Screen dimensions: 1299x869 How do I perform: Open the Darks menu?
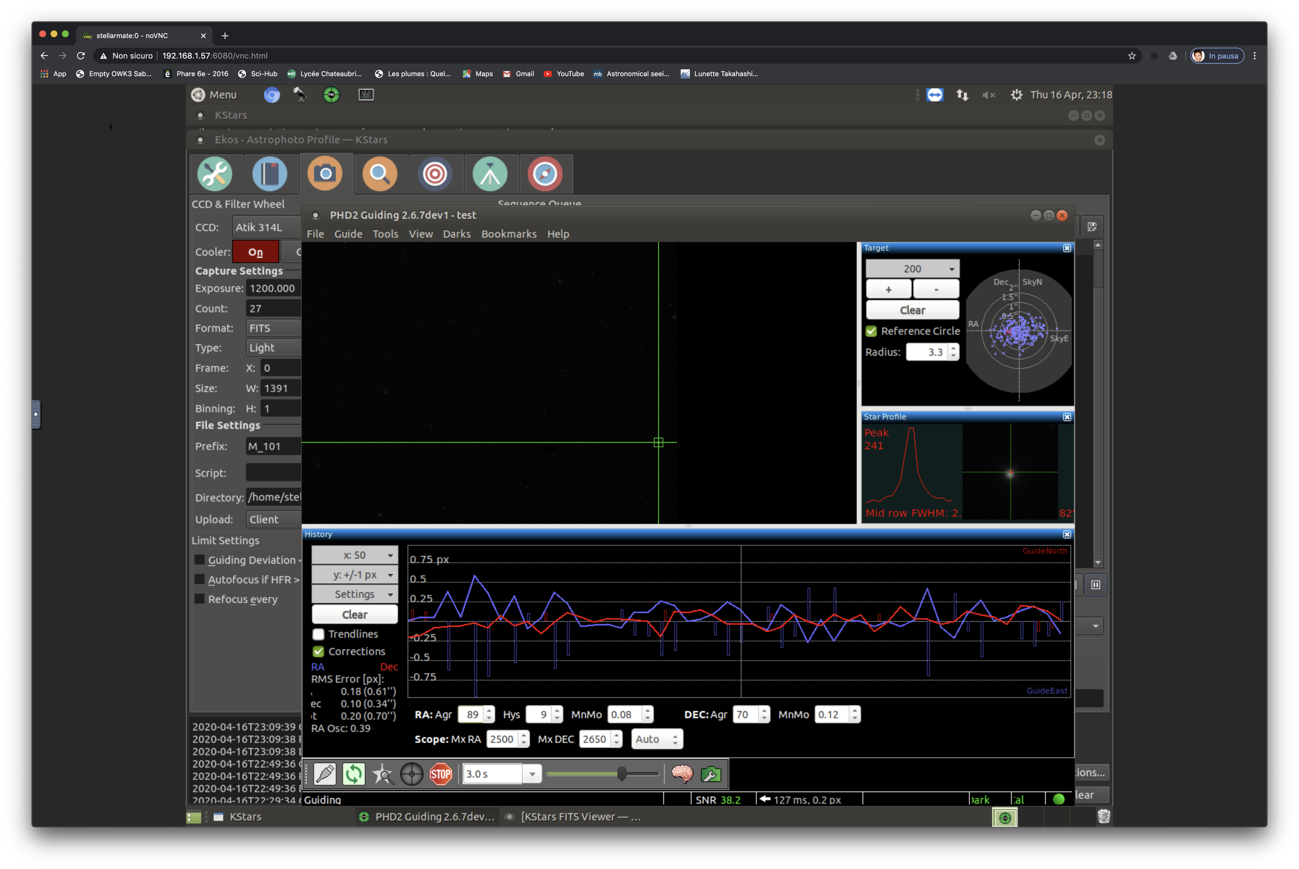pyautogui.click(x=457, y=234)
